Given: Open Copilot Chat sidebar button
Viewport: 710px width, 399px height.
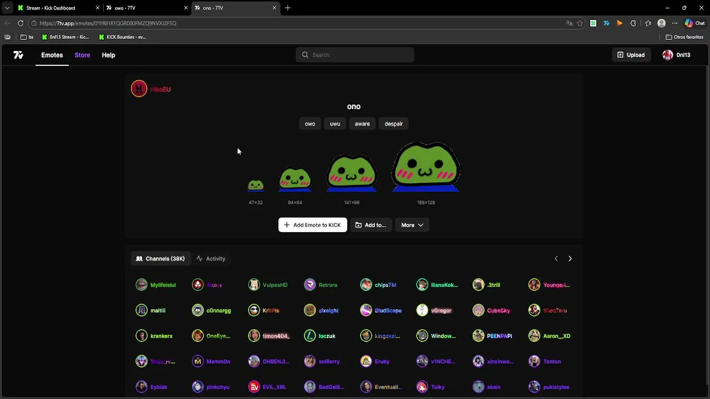Looking at the screenshot, I should pyautogui.click(x=694, y=23).
